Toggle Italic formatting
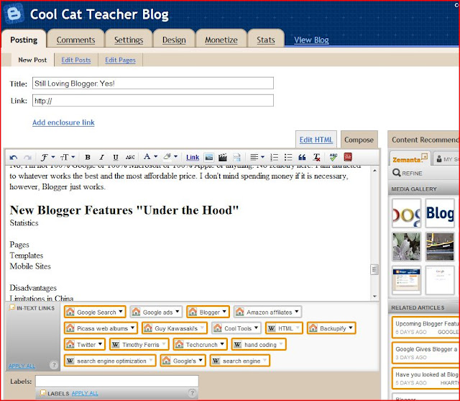The width and height of the screenshot is (460, 401). point(101,158)
